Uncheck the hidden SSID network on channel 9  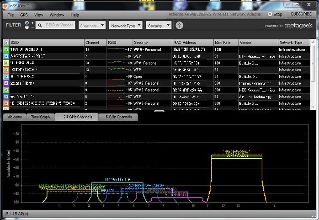[x=6, y=90]
